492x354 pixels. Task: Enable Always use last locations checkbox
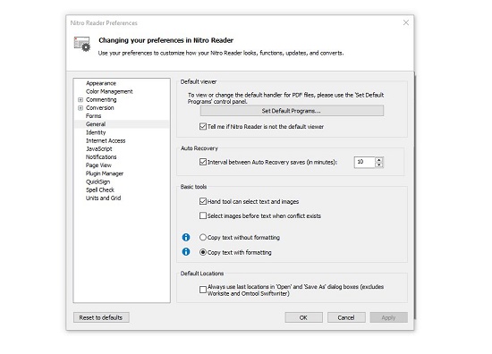tap(203, 290)
